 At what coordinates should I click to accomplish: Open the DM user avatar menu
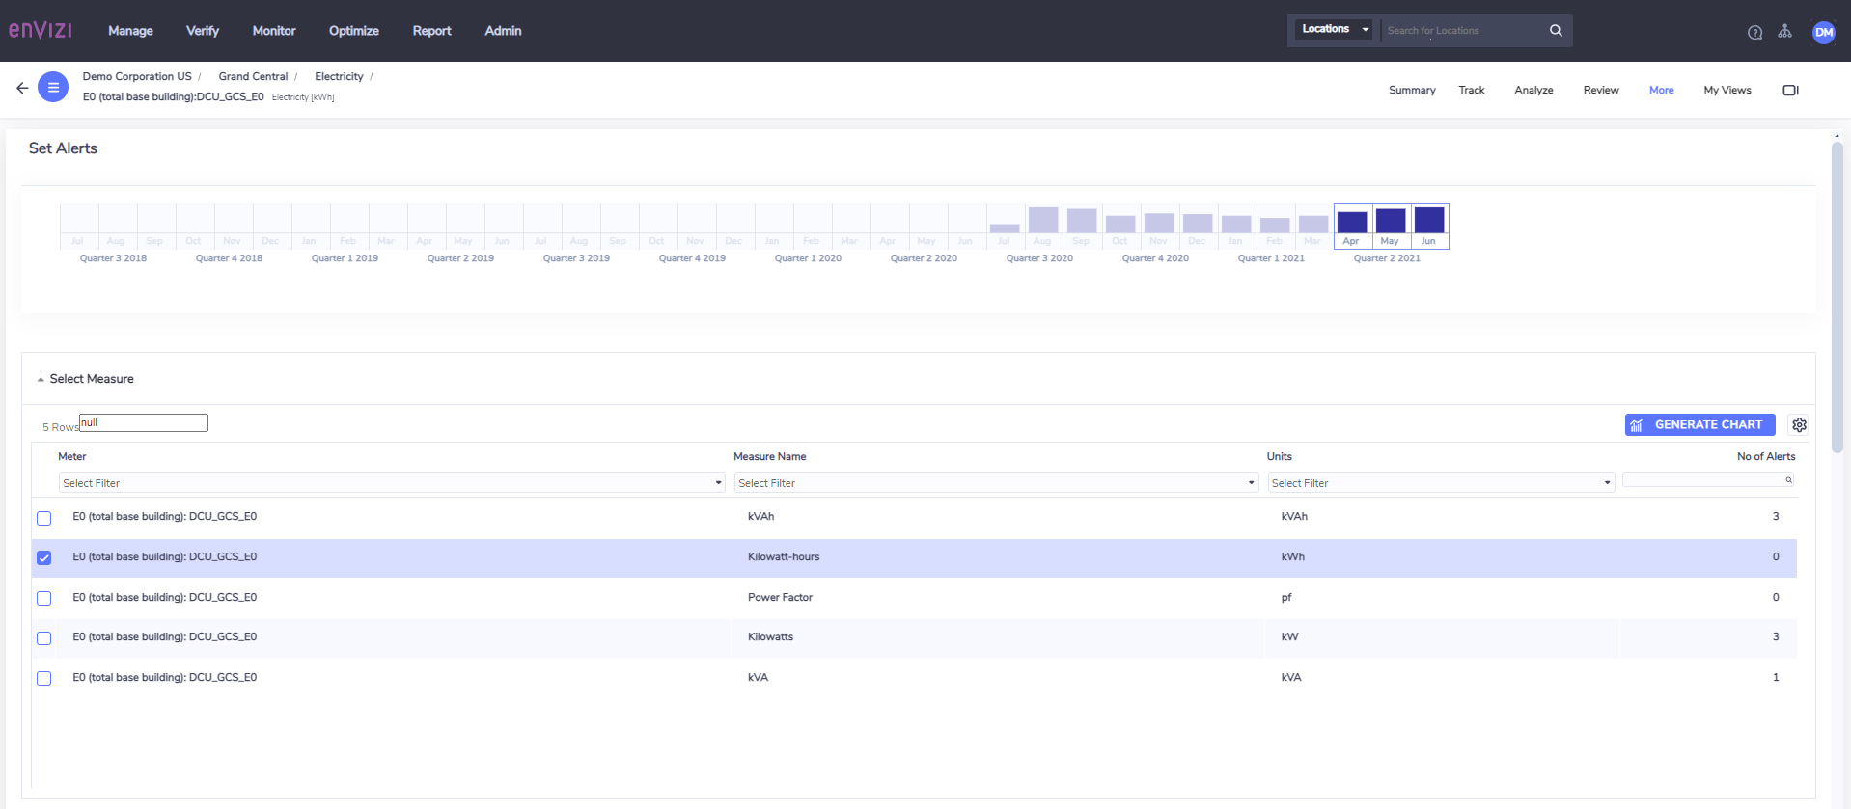(x=1824, y=32)
